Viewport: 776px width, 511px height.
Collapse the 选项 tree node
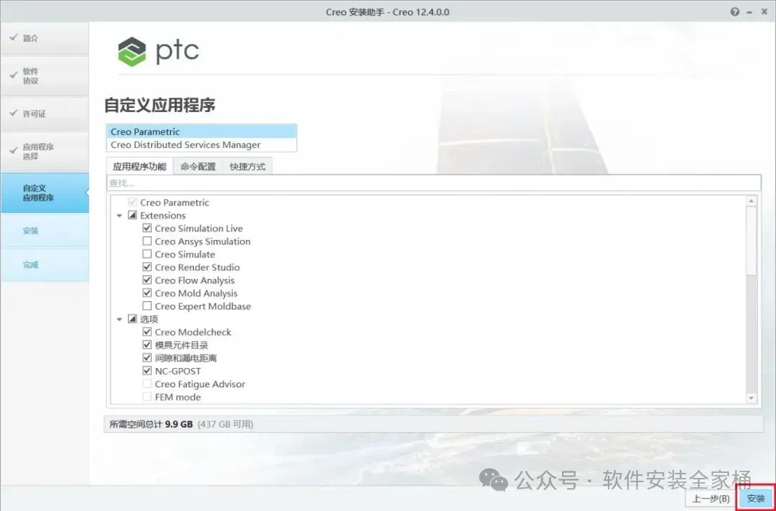pos(119,319)
